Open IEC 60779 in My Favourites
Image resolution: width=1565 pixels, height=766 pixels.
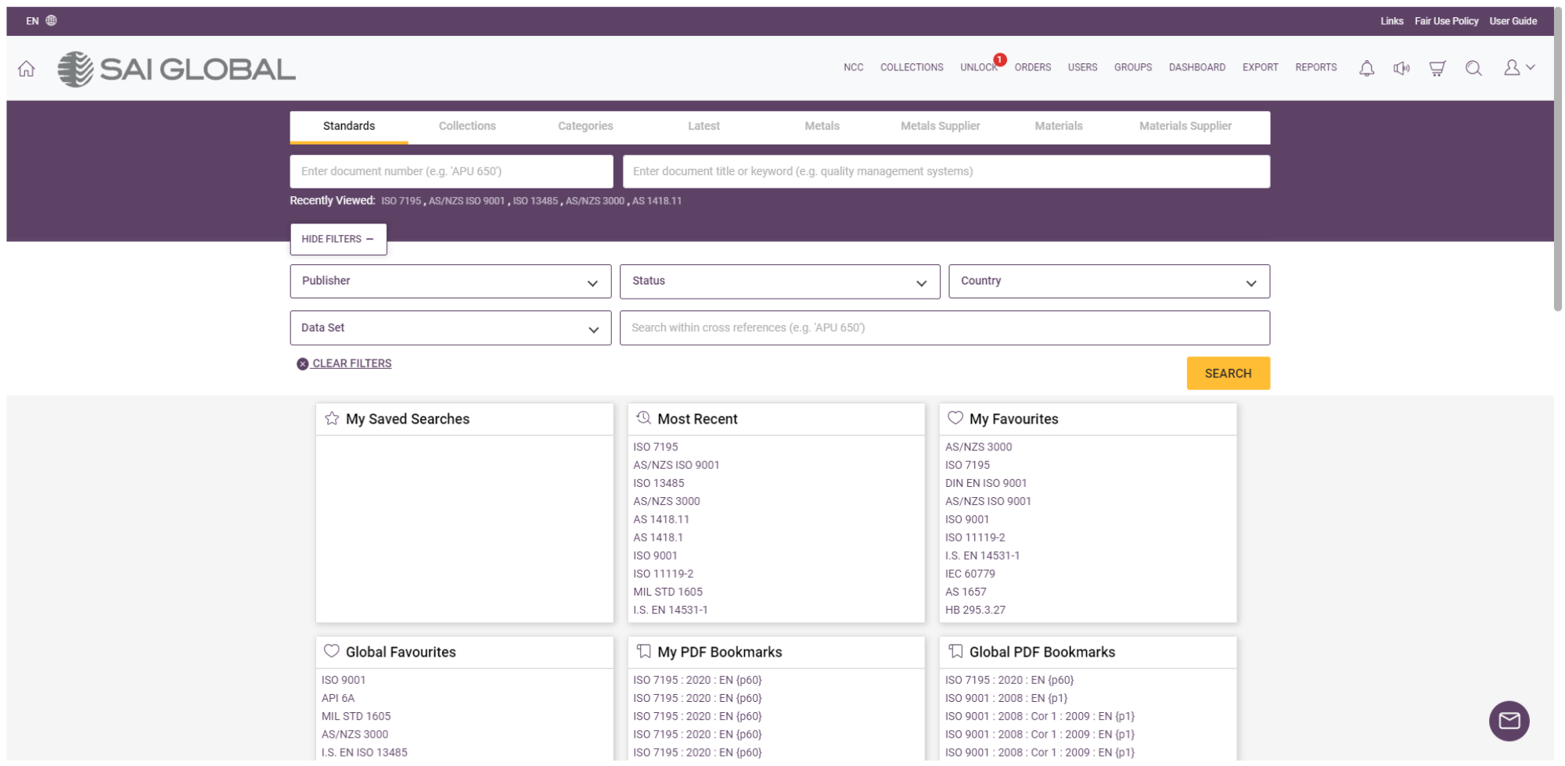970,574
